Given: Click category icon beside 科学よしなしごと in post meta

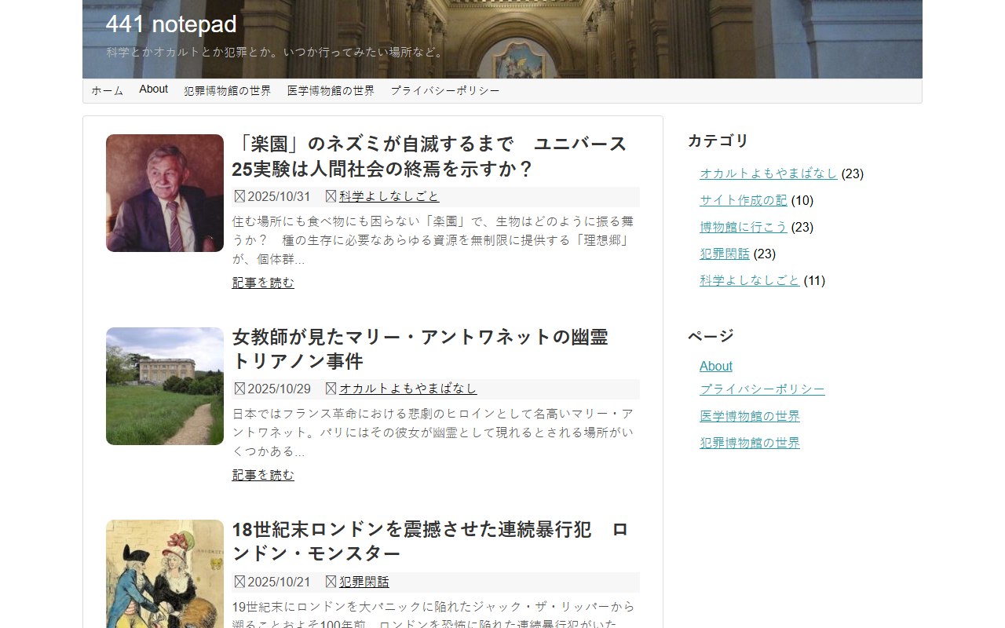Looking at the screenshot, I should coord(331,196).
